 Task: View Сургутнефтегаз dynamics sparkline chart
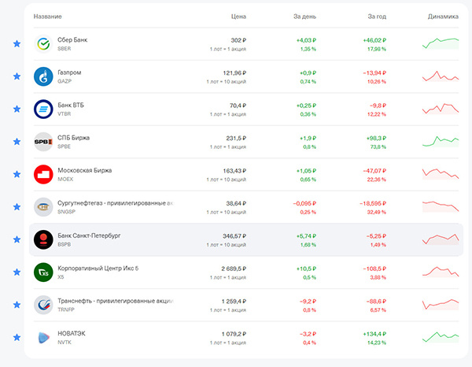coord(441,206)
